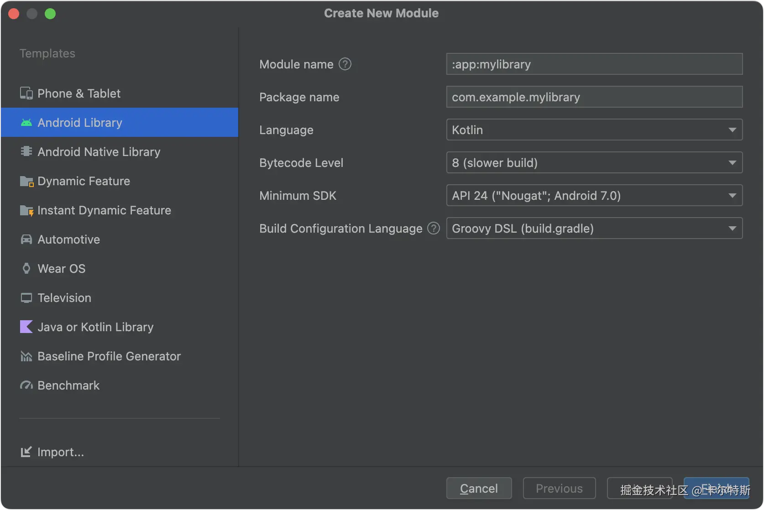
Task: Click into the Package name field
Action: click(594, 97)
